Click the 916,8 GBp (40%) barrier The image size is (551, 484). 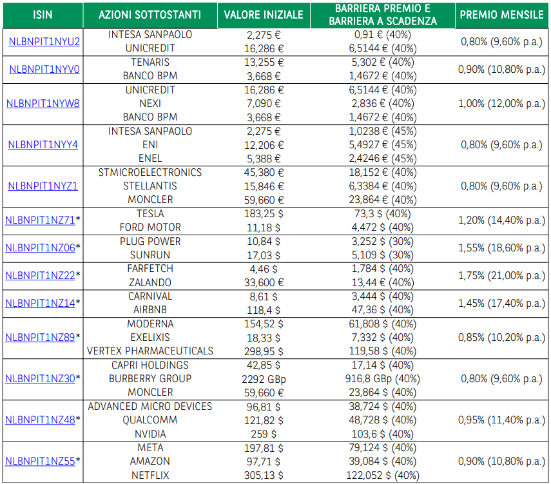tap(383, 378)
